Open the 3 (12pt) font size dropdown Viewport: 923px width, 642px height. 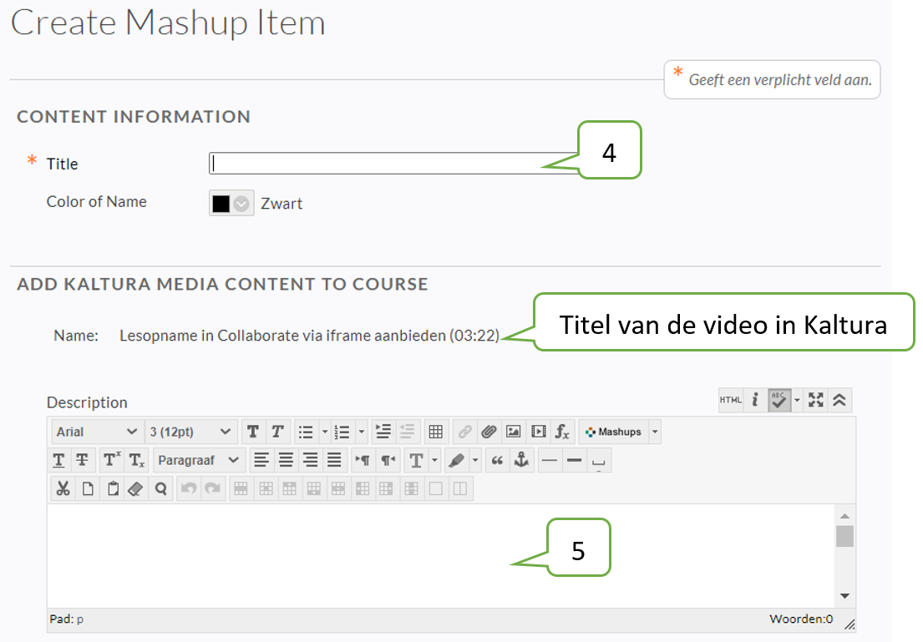click(x=190, y=432)
